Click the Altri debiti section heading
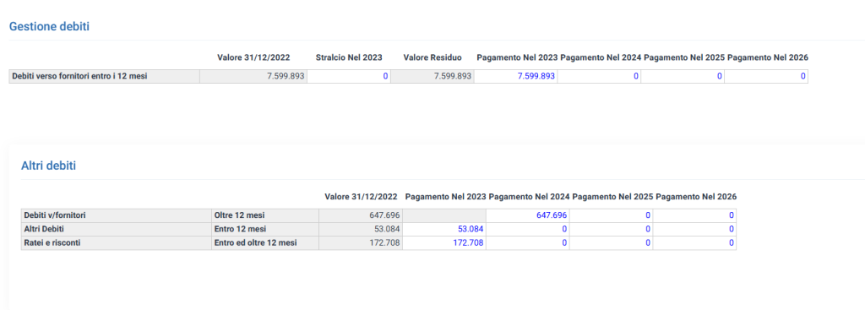Image resolution: width=865 pixels, height=310 pixels. pos(48,166)
